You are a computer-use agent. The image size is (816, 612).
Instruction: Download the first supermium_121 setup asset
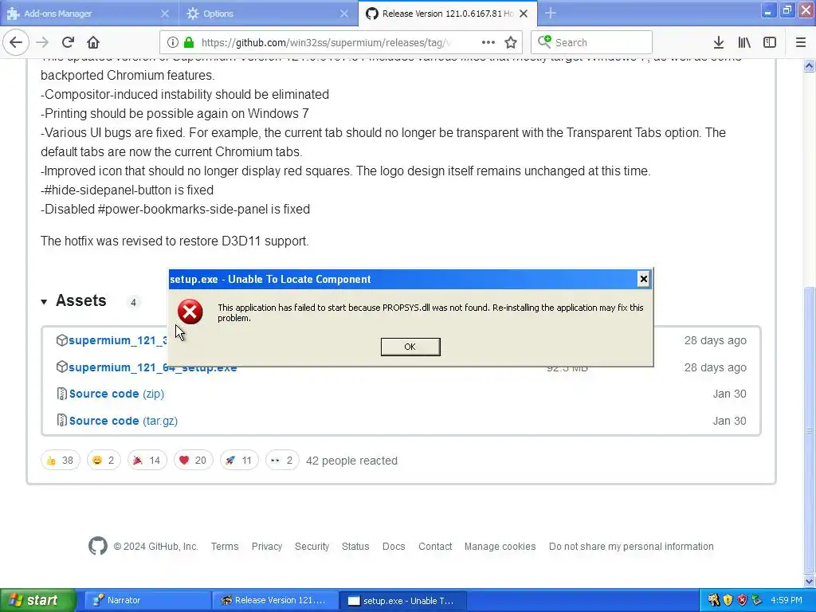tap(118, 340)
